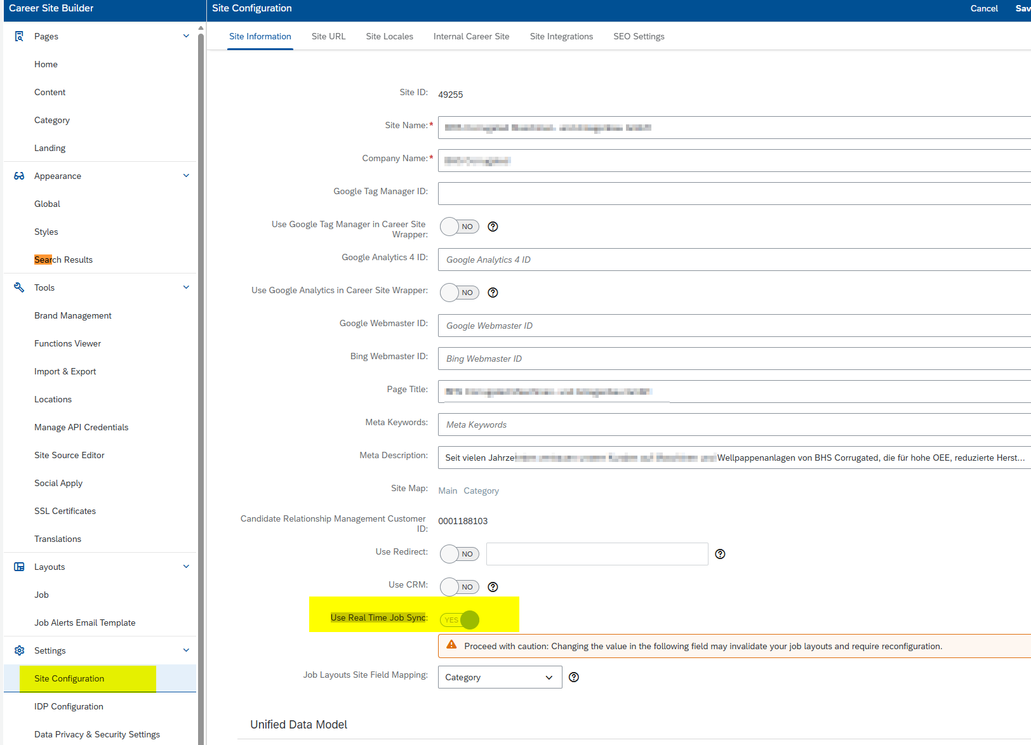
Task: Click the Settings gear icon
Action: pos(19,650)
